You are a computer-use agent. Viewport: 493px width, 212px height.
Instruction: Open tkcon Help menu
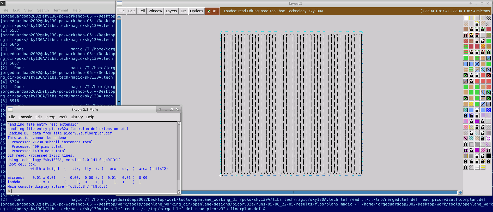[x=90, y=117]
